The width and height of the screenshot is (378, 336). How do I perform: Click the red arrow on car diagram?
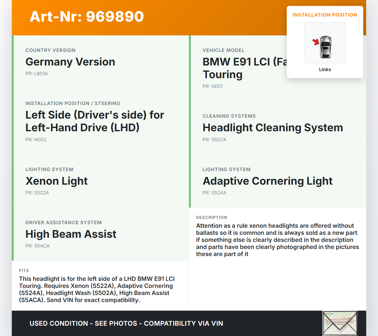pyautogui.click(x=316, y=42)
